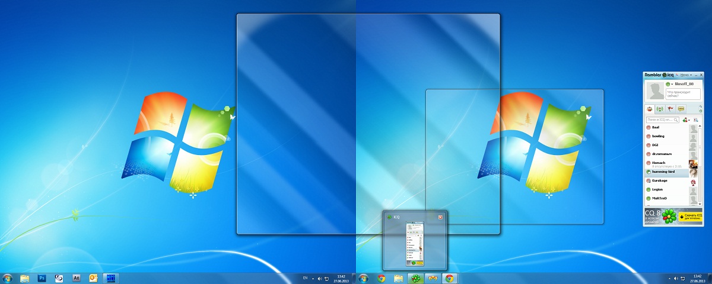Click the clock on the taskbar with Photoshop

point(341,277)
